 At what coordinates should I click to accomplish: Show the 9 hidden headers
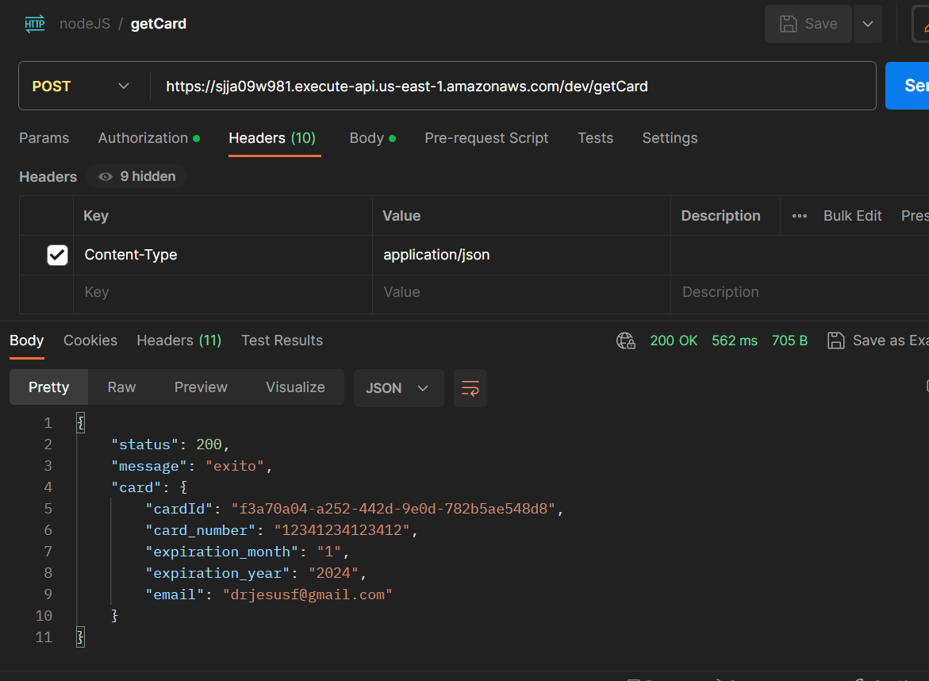click(x=136, y=176)
